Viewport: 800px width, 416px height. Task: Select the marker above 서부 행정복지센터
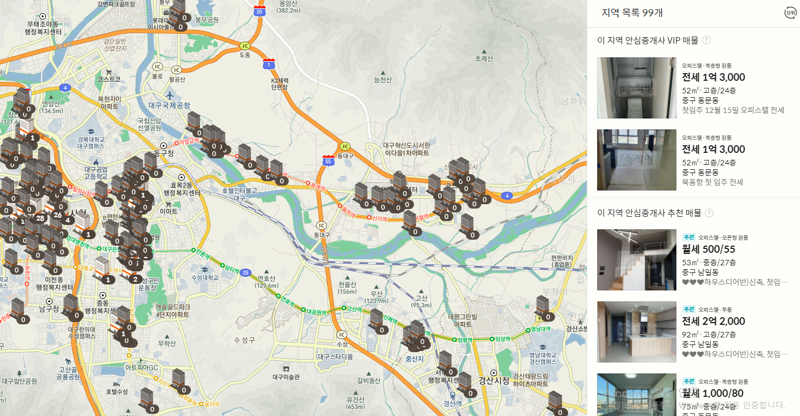(x=447, y=364)
